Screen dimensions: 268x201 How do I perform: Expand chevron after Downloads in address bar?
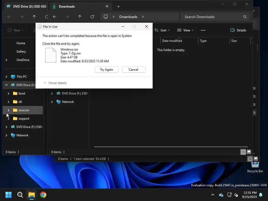(x=143, y=17)
